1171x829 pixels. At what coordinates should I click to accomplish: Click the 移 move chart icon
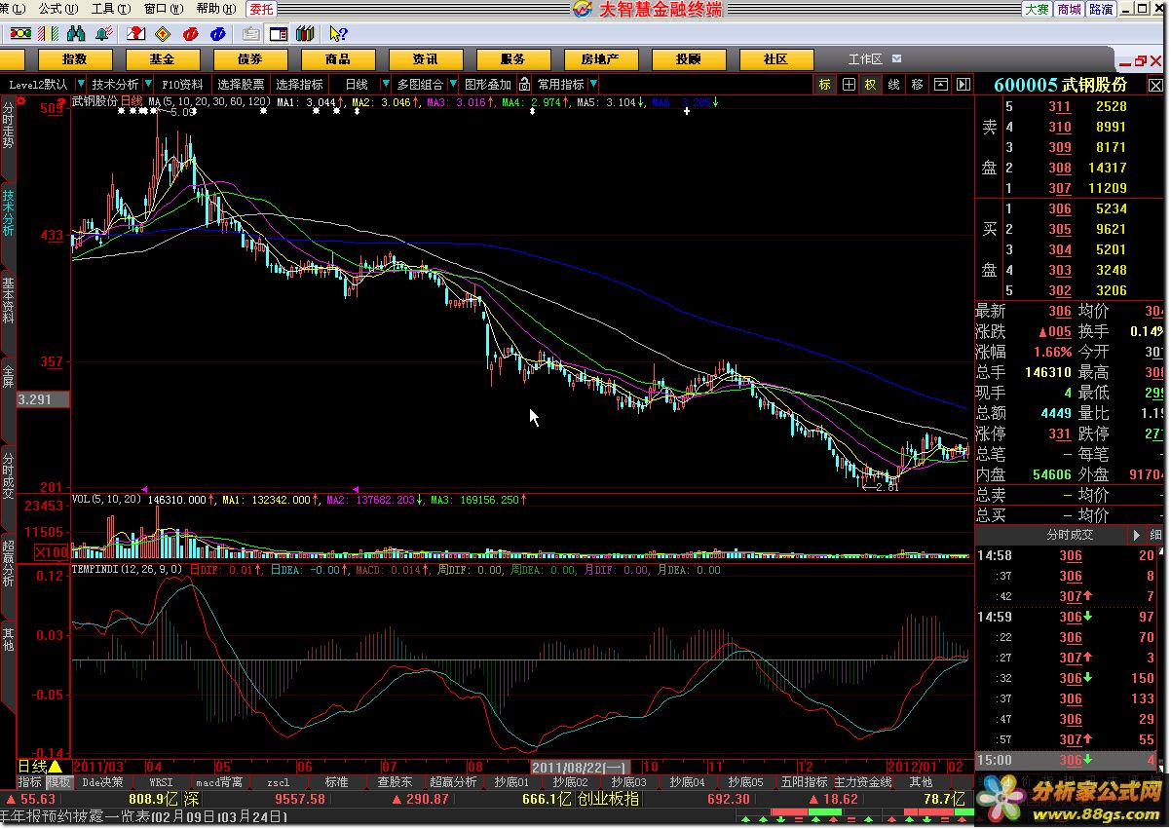pos(917,85)
